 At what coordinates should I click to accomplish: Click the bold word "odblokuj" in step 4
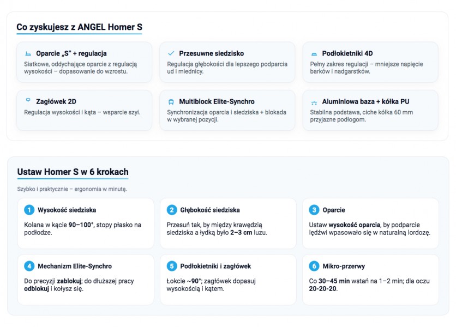point(37,289)
